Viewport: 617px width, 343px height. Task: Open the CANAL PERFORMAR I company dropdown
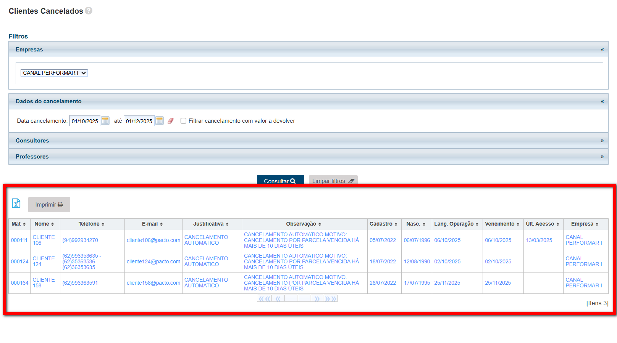pyautogui.click(x=54, y=73)
